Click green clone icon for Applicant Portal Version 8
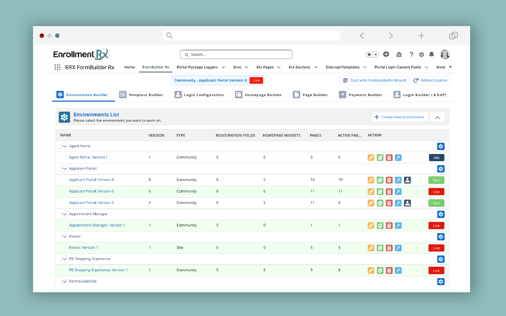Screen dimensions: 506x316 click(380, 180)
